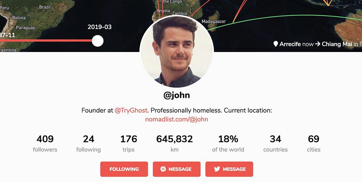View the 409 followers list

coord(45,144)
